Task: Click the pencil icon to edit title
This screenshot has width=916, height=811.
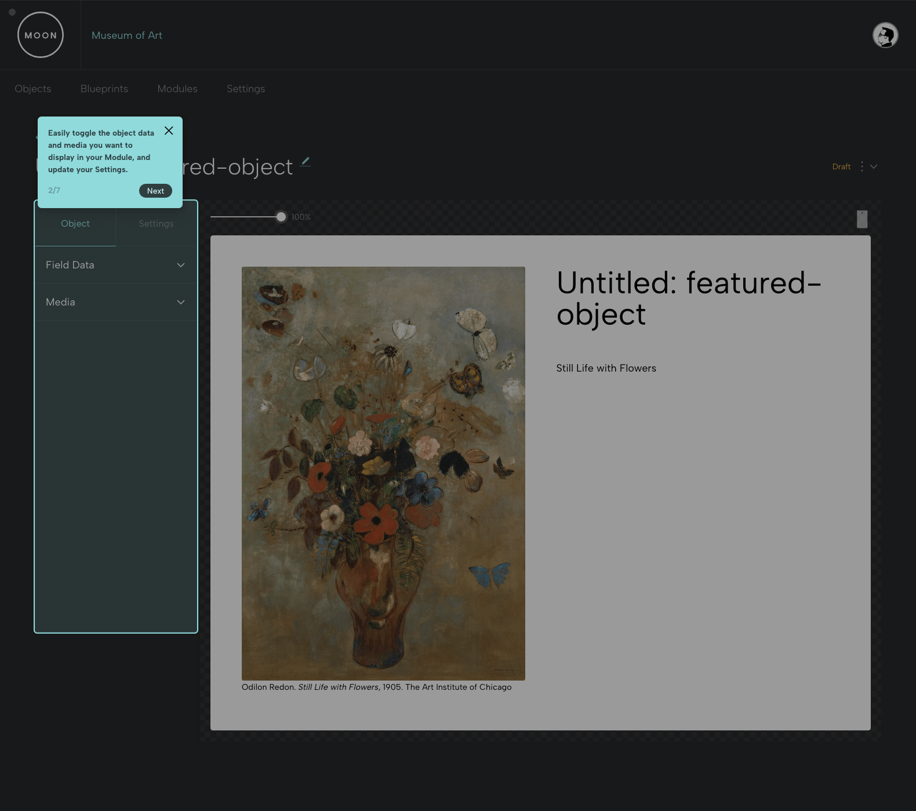Action: 306,162
